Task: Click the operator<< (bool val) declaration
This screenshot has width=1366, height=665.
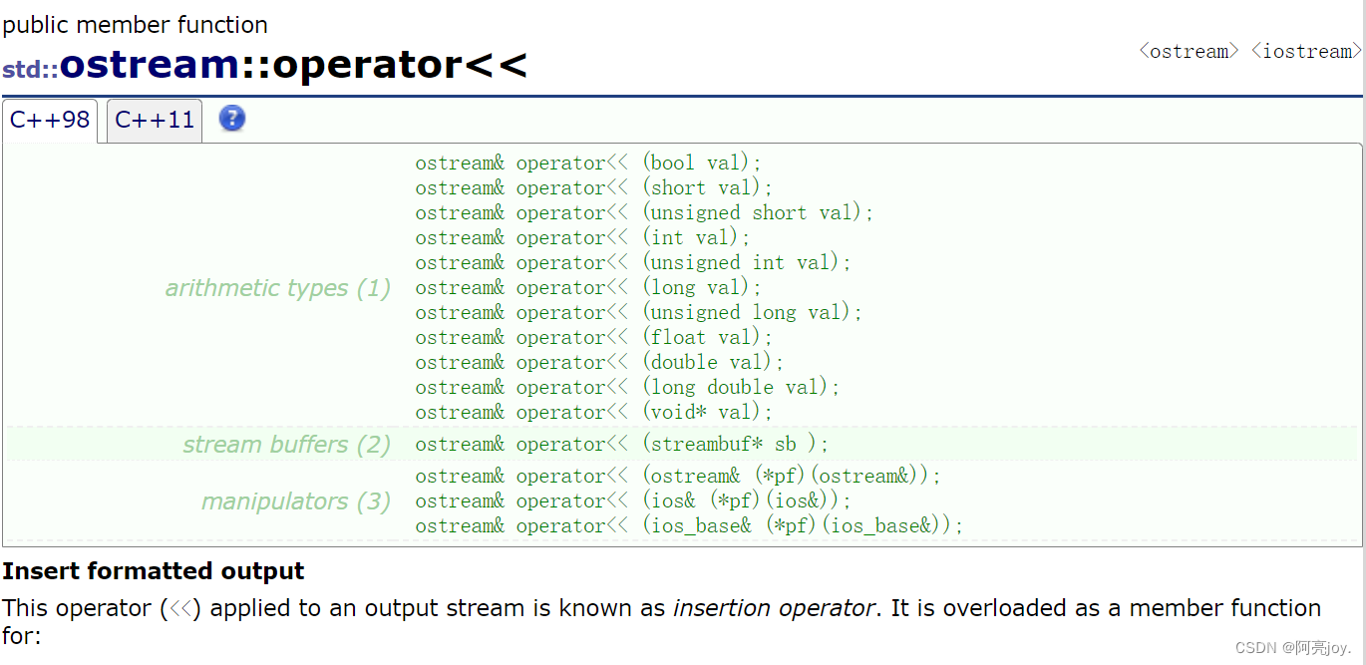Action: coord(588,164)
